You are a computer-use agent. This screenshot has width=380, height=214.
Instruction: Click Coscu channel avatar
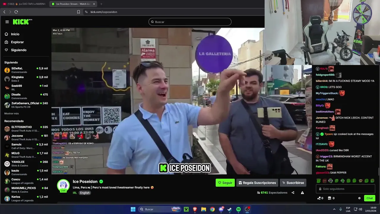(x=7, y=181)
